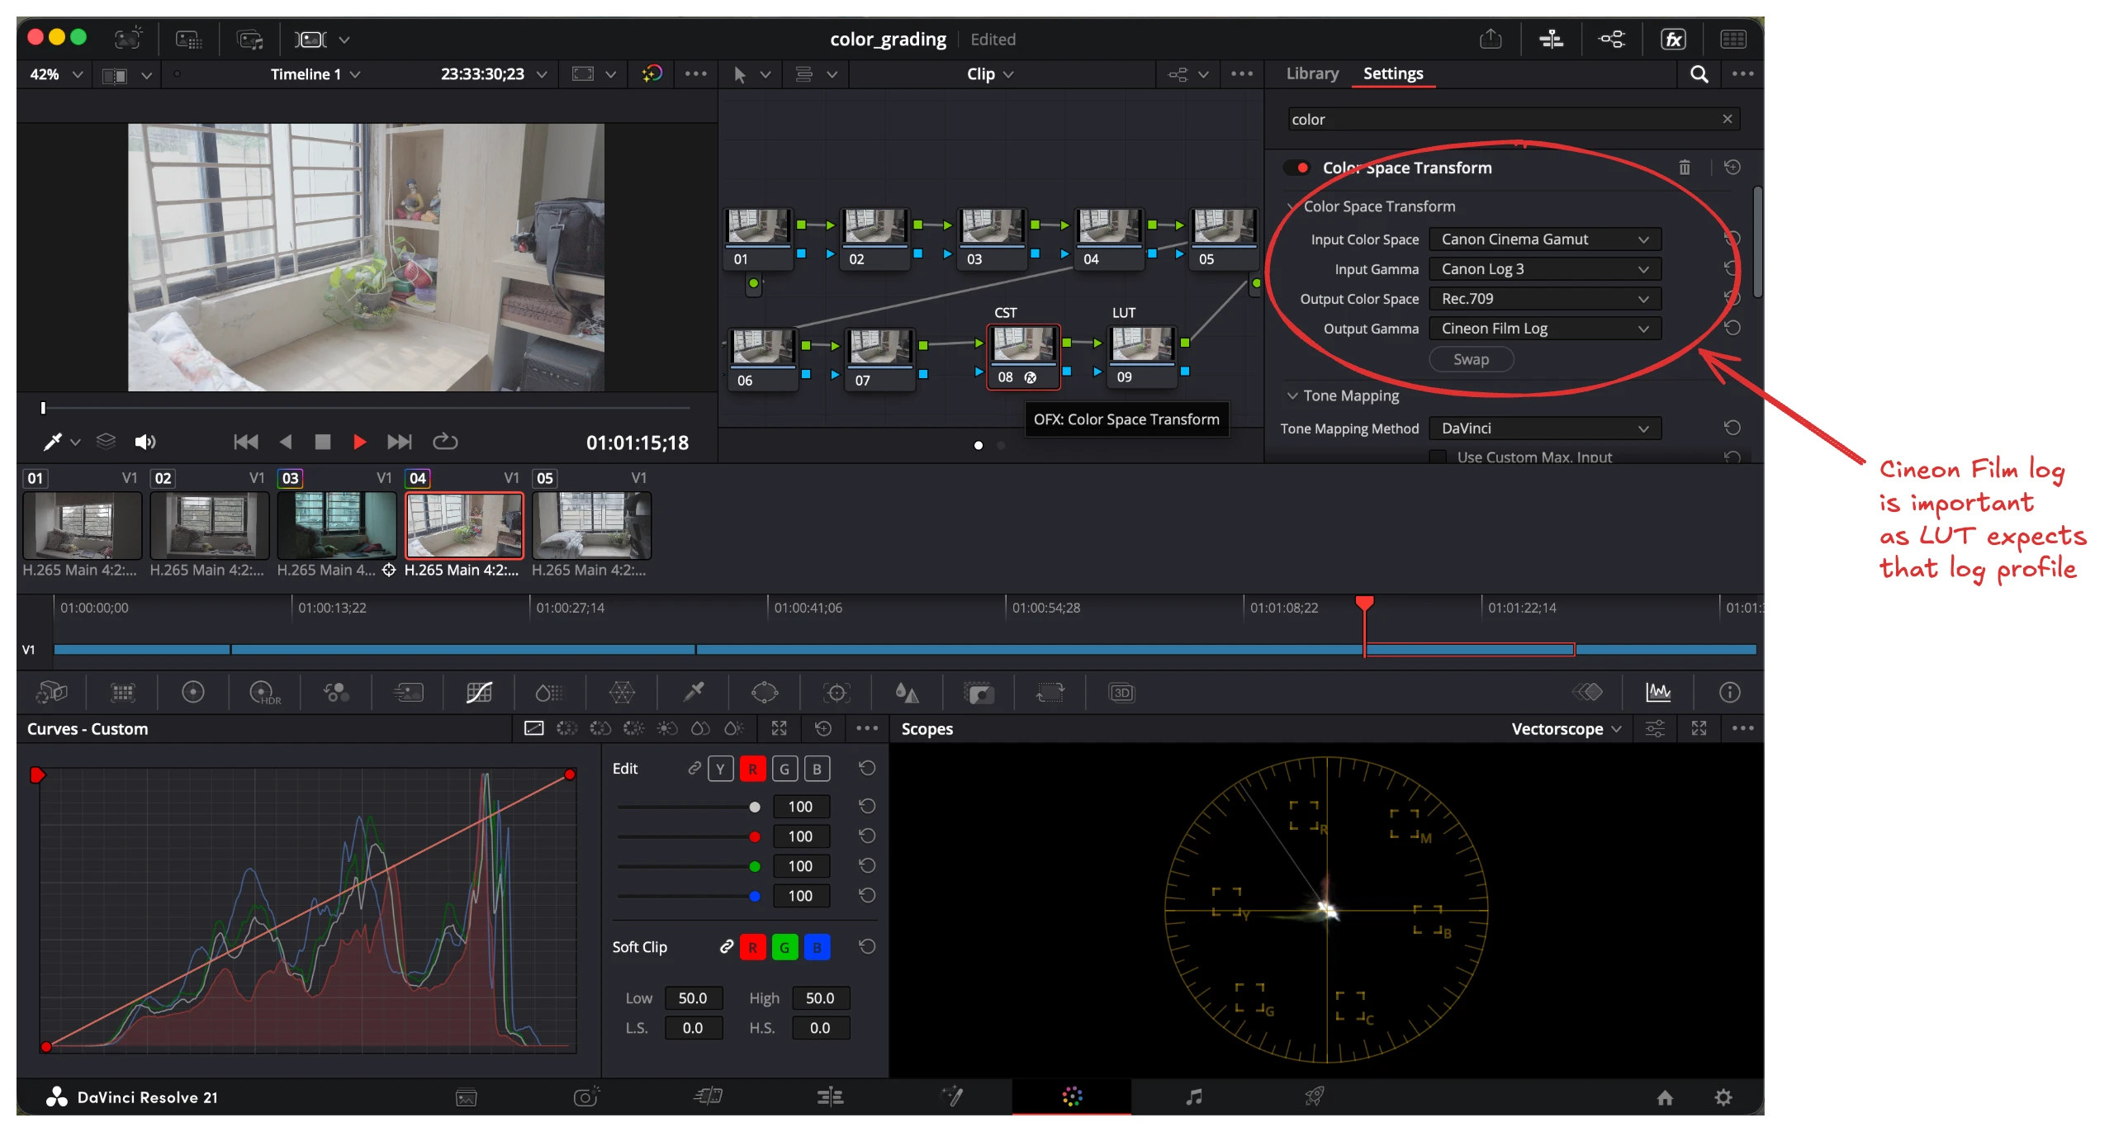Click the Swap button
The image size is (2114, 1132).
1471,359
